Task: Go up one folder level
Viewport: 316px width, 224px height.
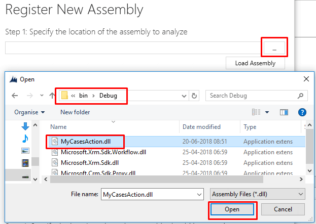Action: (52, 96)
